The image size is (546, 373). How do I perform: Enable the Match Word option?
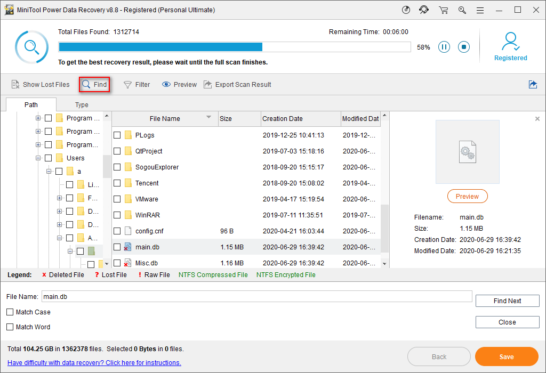[x=10, y=327]
